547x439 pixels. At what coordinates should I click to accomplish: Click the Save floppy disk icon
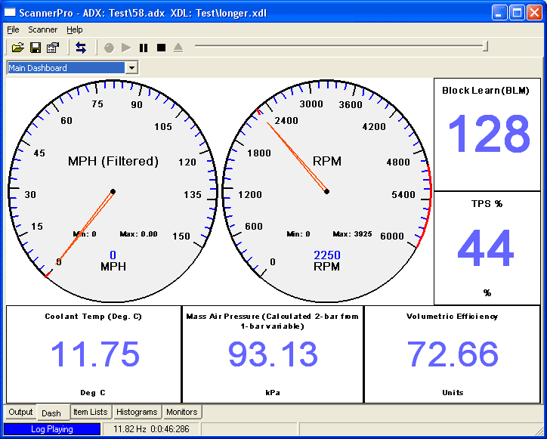36,48
